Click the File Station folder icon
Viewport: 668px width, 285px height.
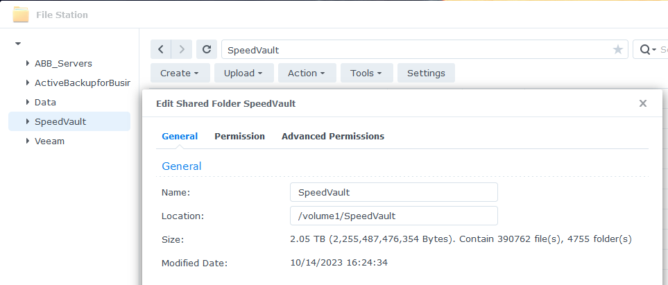[20, 15]
